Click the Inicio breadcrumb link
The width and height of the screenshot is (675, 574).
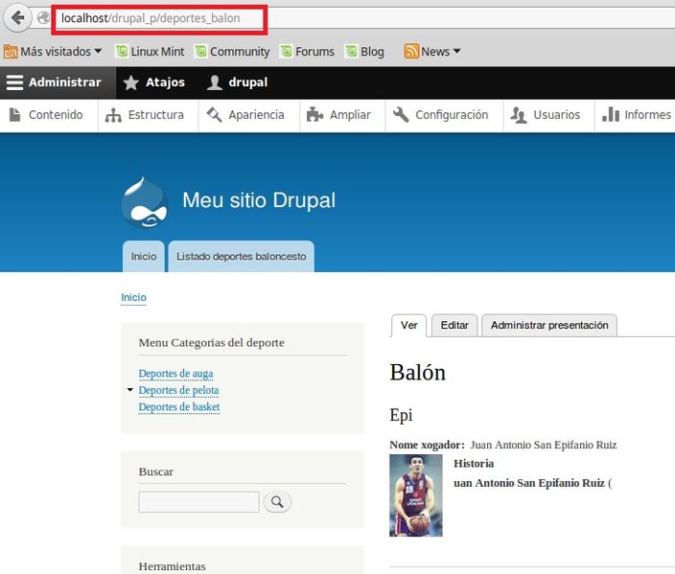tap(133, 297)
